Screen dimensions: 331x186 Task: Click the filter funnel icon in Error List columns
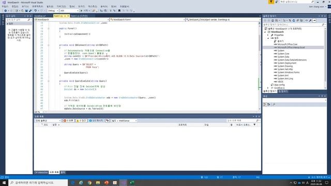(254, 125)
